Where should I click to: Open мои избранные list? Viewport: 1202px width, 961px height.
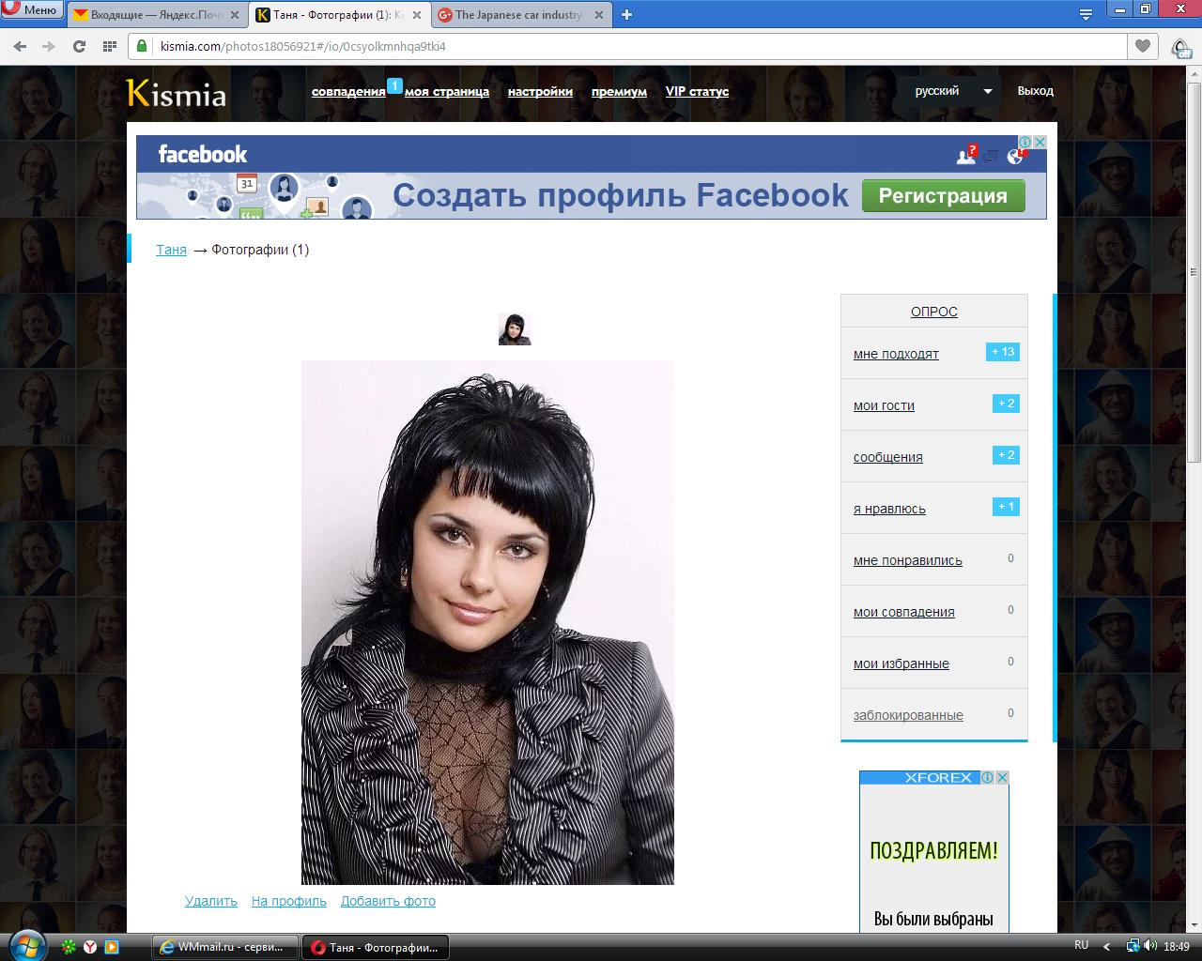(901, 664)
